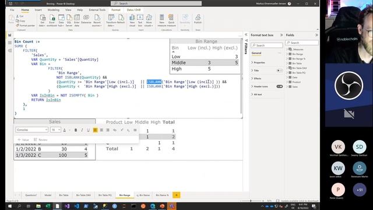Open the font size dropdown
Screen dimensions: 373x210
(56, 129)
